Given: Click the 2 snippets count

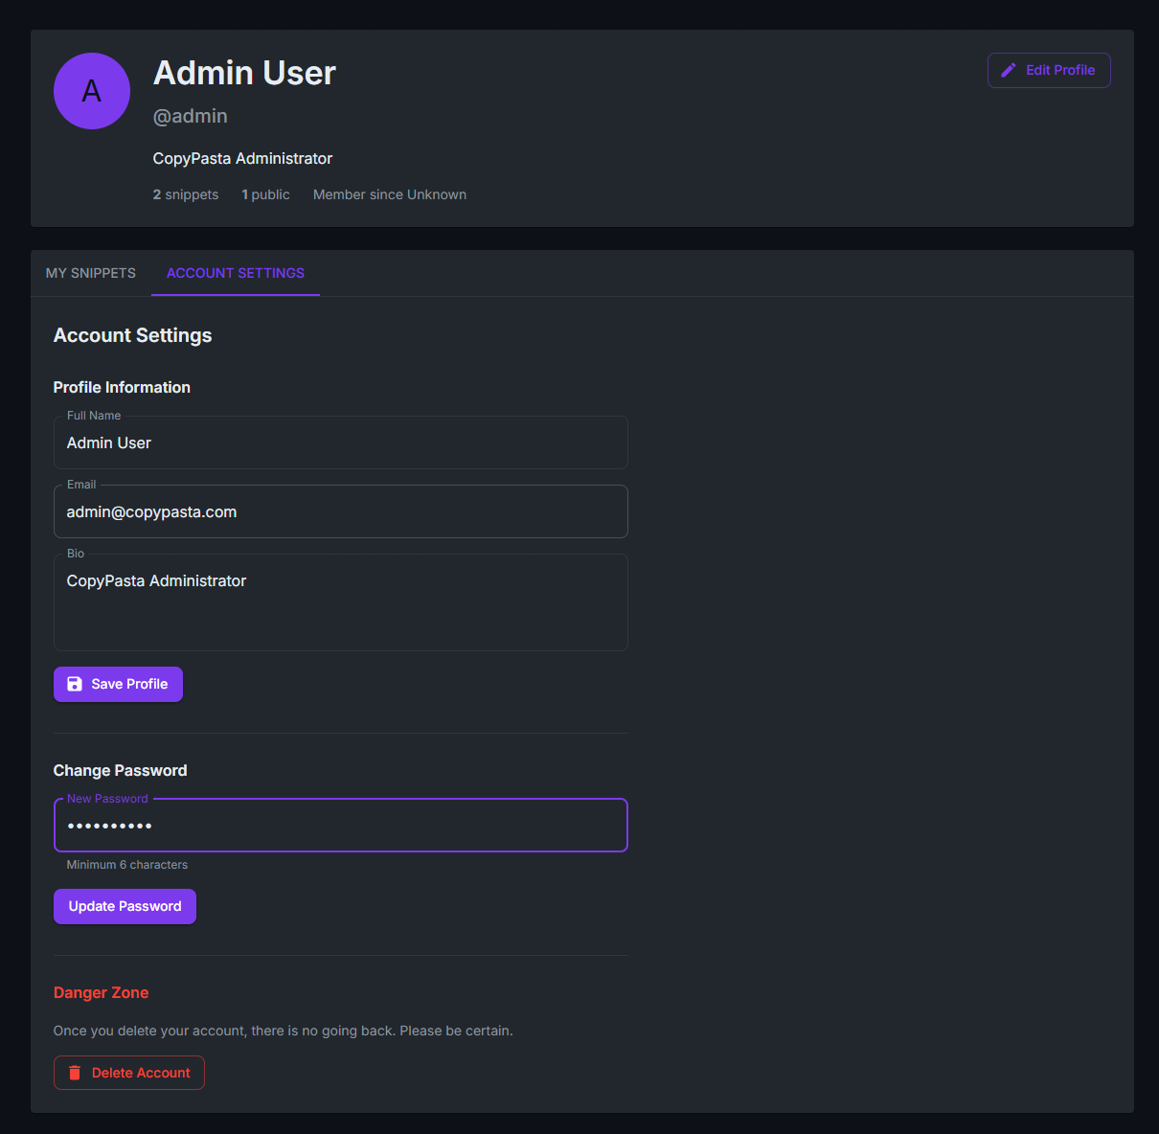Looking at the screenshot, I should click(x=186, y=194).
